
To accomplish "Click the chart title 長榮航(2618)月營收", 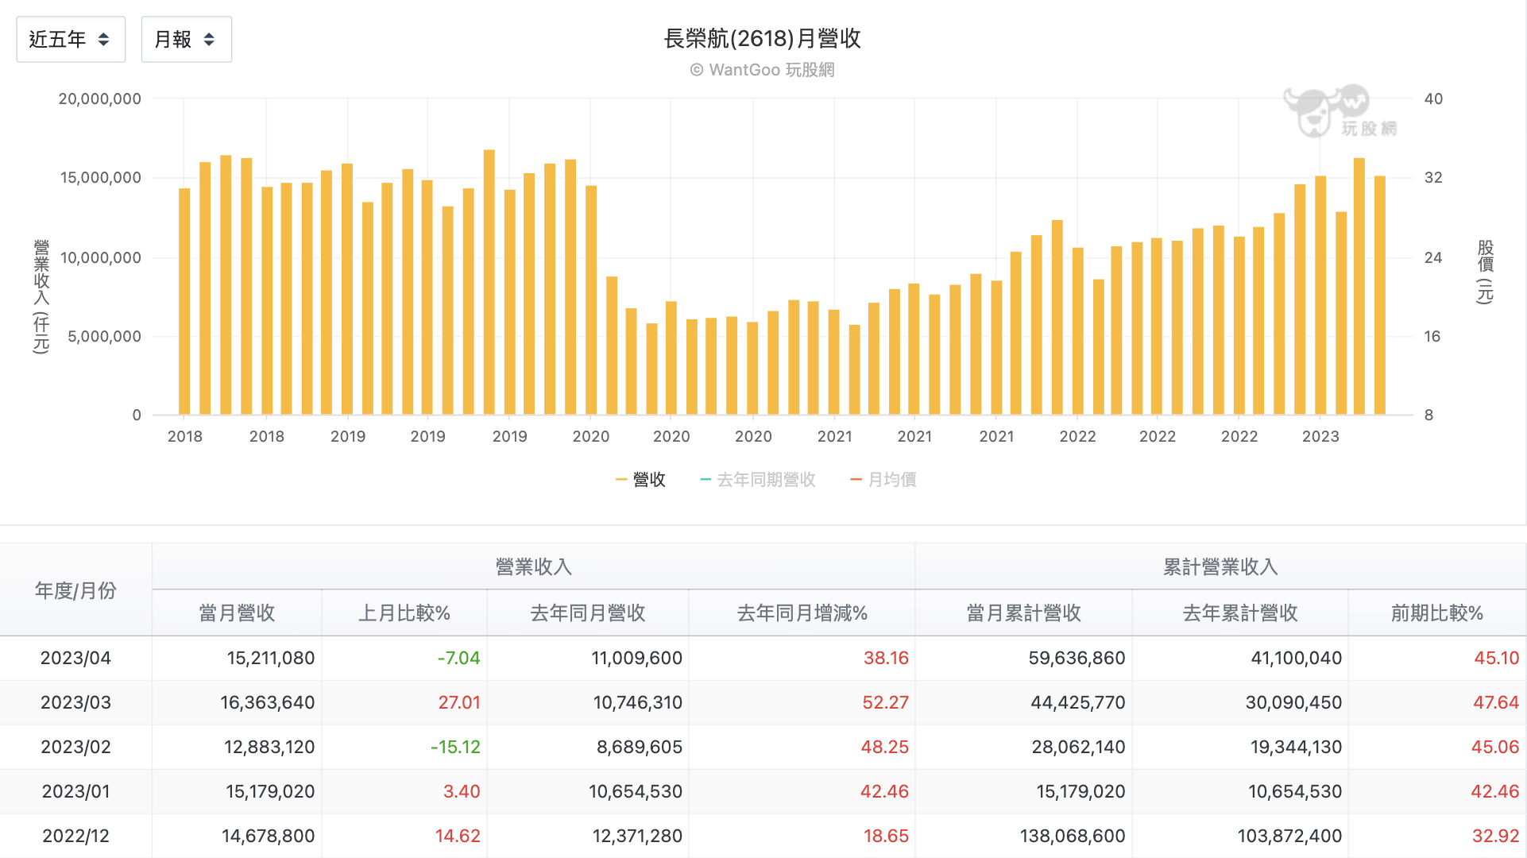I will (x=762, y=38).
